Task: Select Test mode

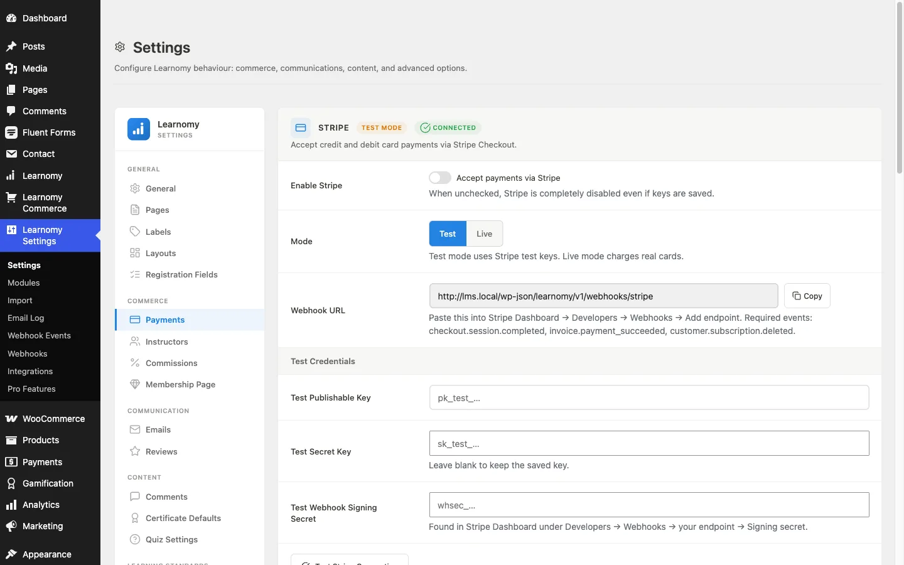Action: coord(448,234)
